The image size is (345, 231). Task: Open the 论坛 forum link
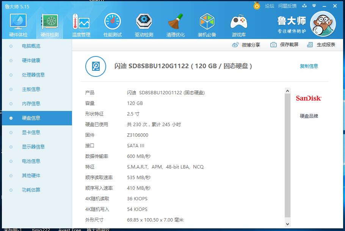point(270,6)
